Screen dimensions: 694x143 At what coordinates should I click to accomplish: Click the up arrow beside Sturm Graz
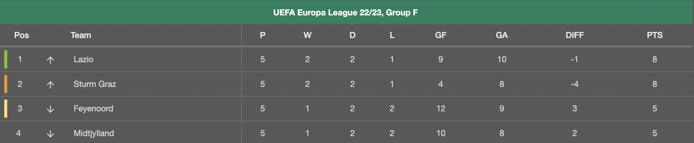pyautogui.click(x=50, y=84)
